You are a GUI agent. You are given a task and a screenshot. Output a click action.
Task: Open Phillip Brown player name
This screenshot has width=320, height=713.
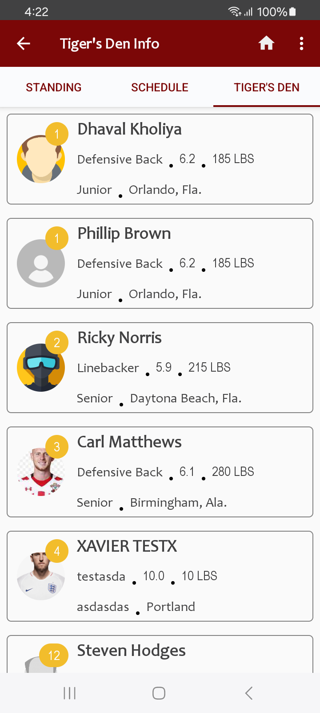click(x=124, y=234)
